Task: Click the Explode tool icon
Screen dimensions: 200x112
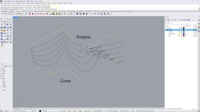Action: click(5, 30)
